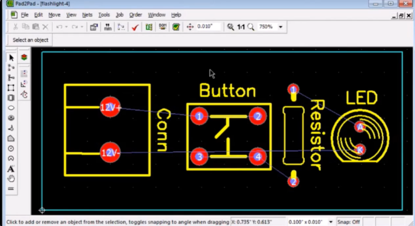Image resolution: width=415 pixels, height=226 pixels.
Task: Click the green board view icon
Action: click(149, 27)
